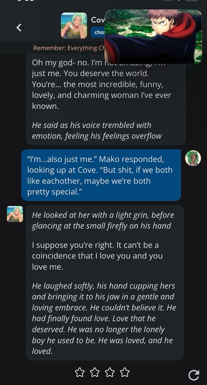Tap Cove's small avatar beside the last reply
The width and height of the screenshot is (207, 385).
click(15, 214)
